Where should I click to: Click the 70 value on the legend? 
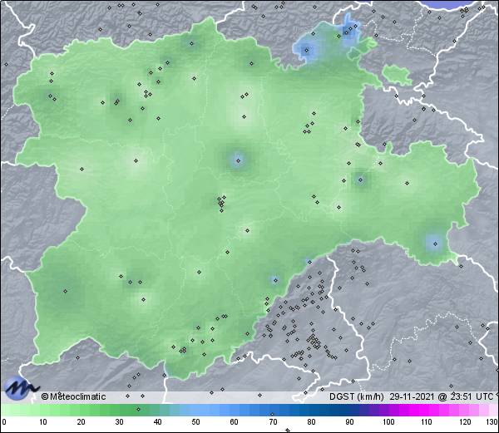click(273, 422)
